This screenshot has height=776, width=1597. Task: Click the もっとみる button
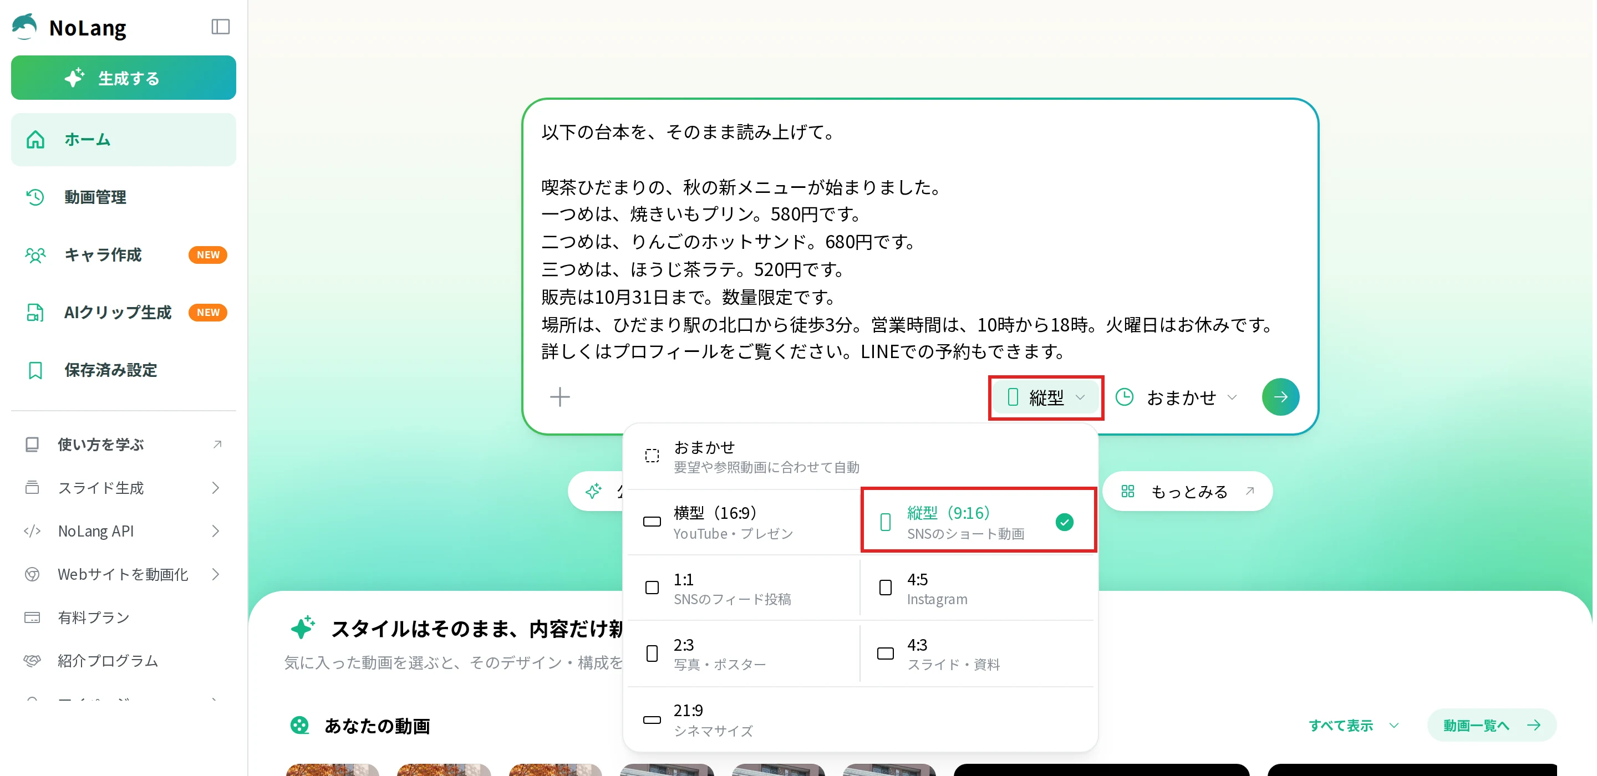tap(1188, 492)
